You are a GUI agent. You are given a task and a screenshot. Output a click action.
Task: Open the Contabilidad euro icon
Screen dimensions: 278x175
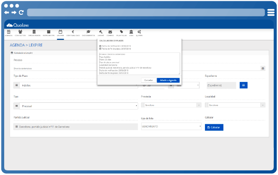pyautogui.click(x=73, y=32)
